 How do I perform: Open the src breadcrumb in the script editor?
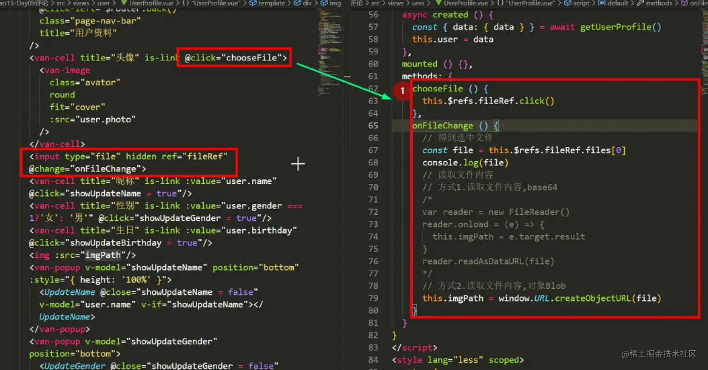click(x=375, y=3)
